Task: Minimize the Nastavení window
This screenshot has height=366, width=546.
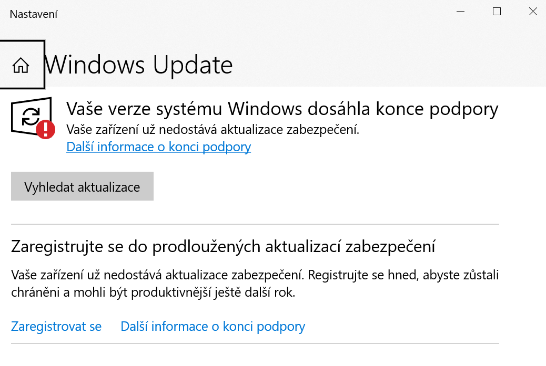Action: [460, 12]
